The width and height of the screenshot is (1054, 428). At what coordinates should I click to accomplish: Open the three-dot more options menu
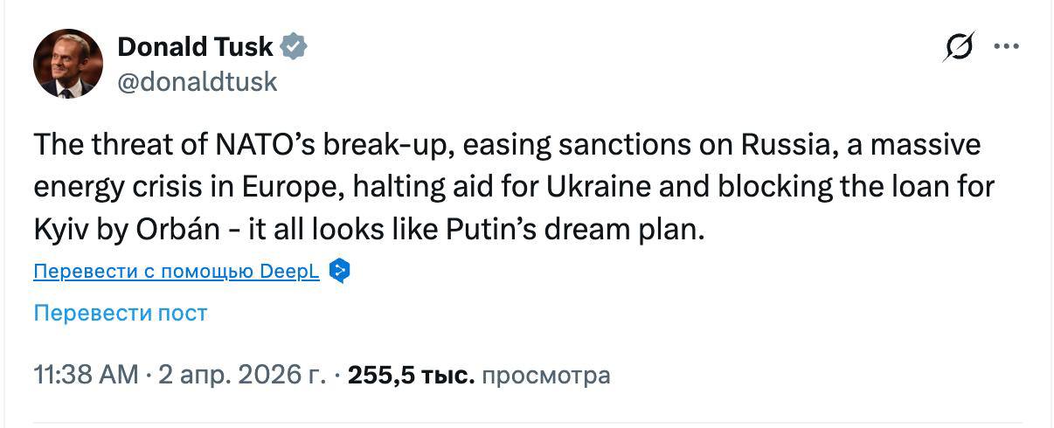coord(1008,46)
